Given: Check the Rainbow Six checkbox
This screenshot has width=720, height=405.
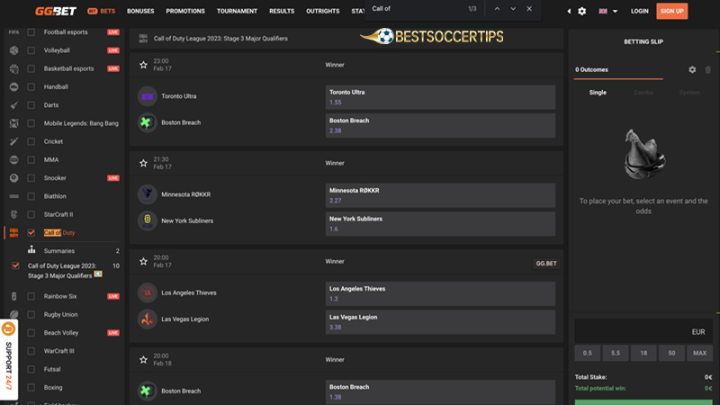Looking at the screenshot, I should 31,296.
